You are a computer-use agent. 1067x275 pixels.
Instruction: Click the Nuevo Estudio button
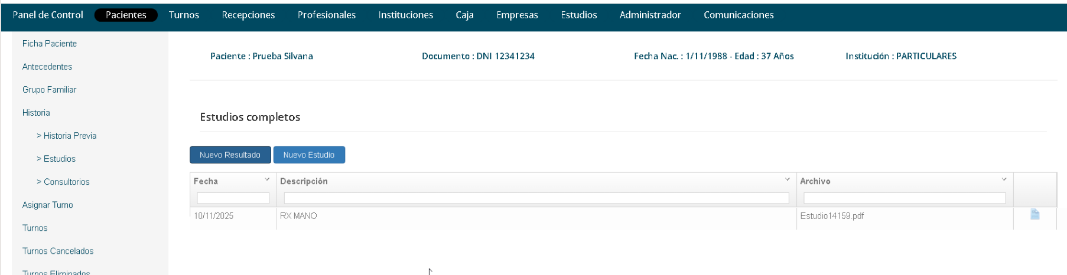(308, 155)
